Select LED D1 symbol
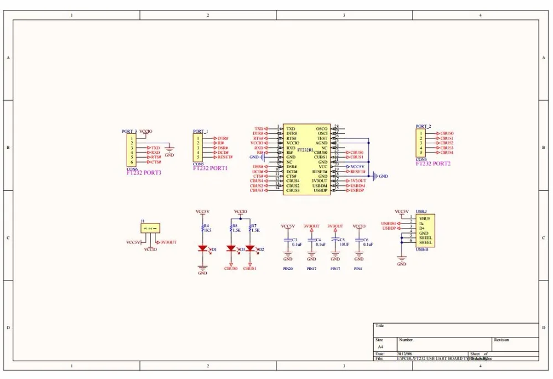 click(x=203, y=248)
